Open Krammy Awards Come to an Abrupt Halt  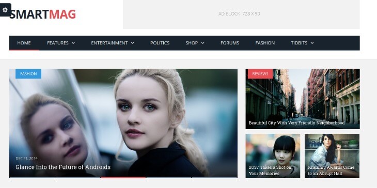pos(331,170)
